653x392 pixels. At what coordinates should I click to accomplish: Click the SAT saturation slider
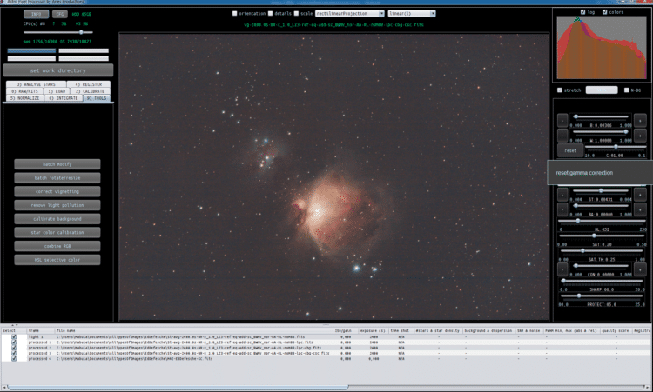point(602,236)
